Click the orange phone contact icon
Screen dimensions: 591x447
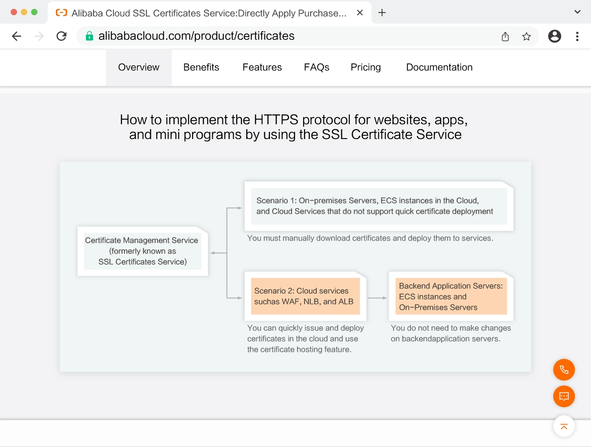click(564, 370)
